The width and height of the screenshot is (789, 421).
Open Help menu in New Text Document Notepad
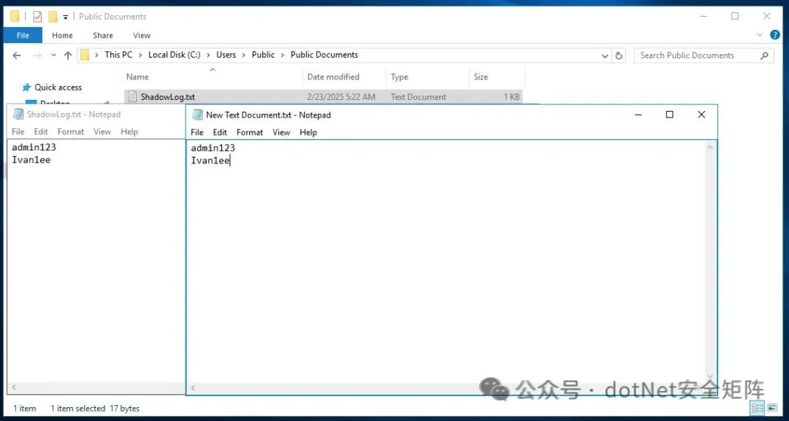pyautogui.click(x=308, y=133)
